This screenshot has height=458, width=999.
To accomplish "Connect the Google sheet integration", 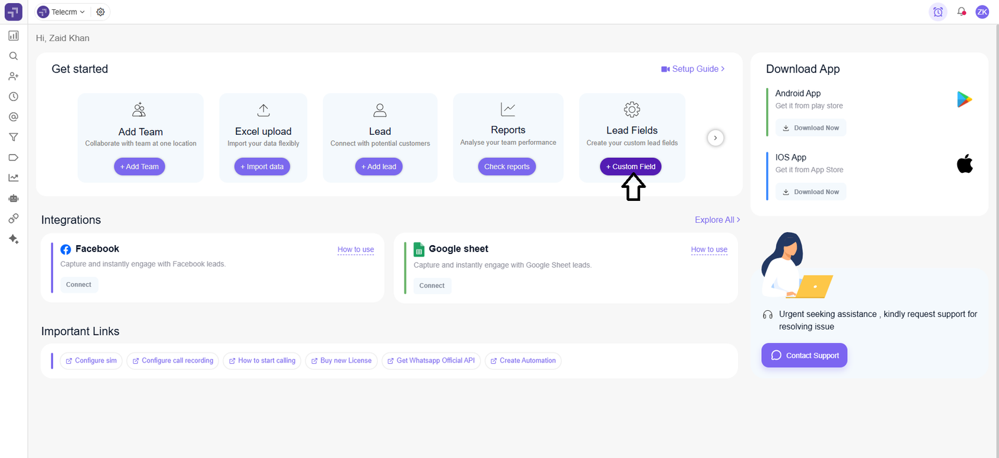I will (x=432, y=286).
